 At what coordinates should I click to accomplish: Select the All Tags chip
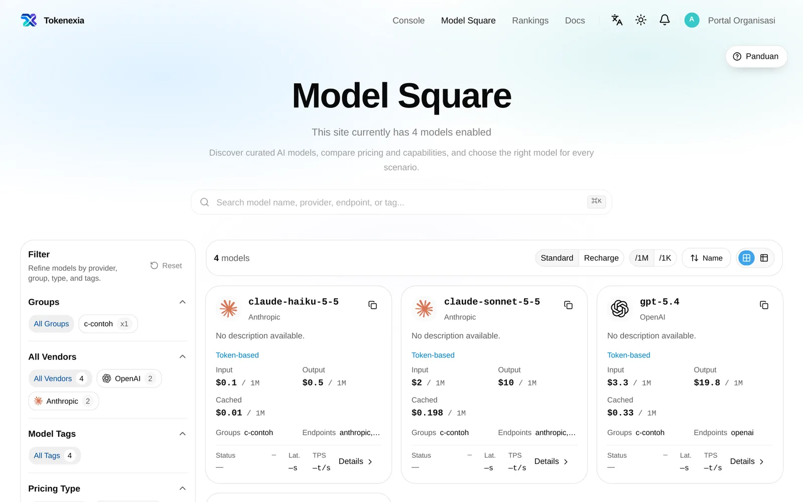[x=54, y=455]
